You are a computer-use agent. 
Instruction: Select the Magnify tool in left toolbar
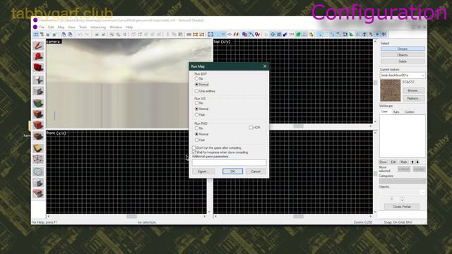pos(38,56)
